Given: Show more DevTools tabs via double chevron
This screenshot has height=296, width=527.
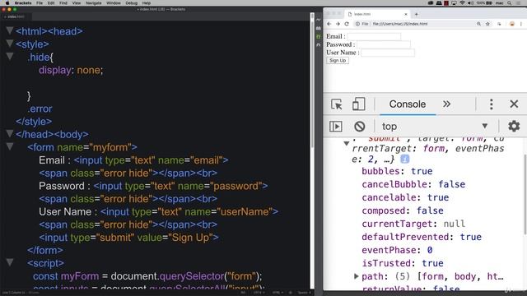Looking at the screenshot, I should tap(446, 104).
